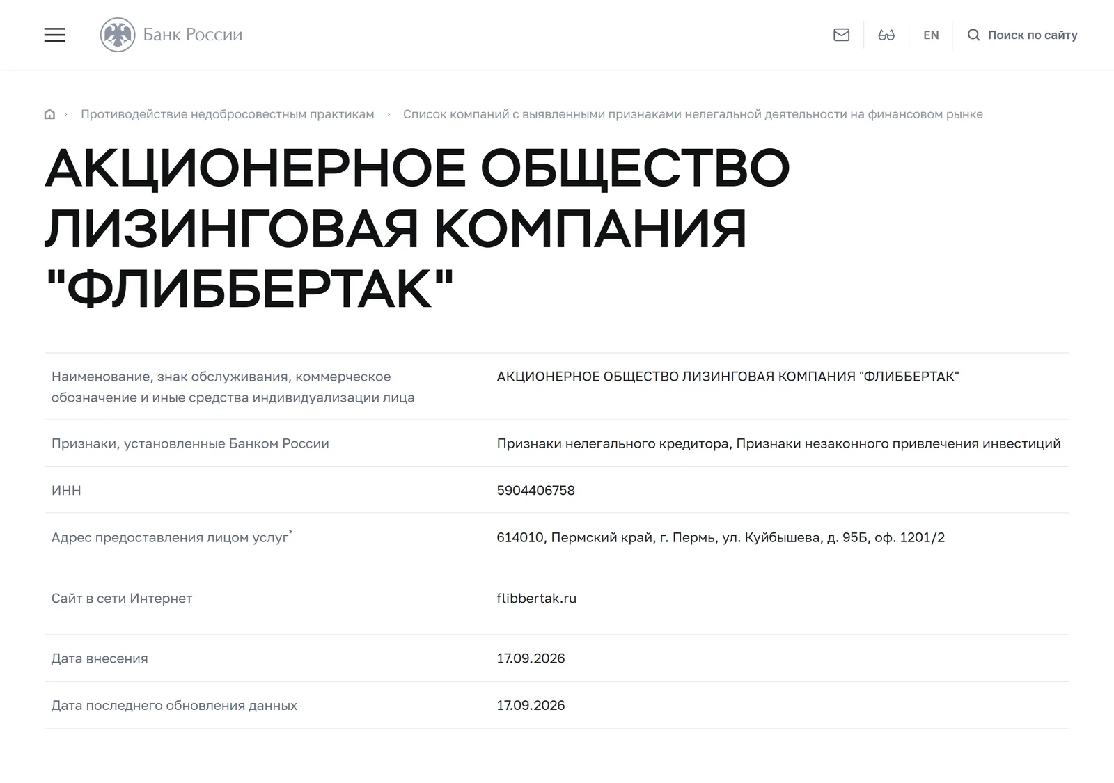The image size is (1114, 783).
Task: Click the 'Дата внесения' label
Action: [x=100, y=658]
